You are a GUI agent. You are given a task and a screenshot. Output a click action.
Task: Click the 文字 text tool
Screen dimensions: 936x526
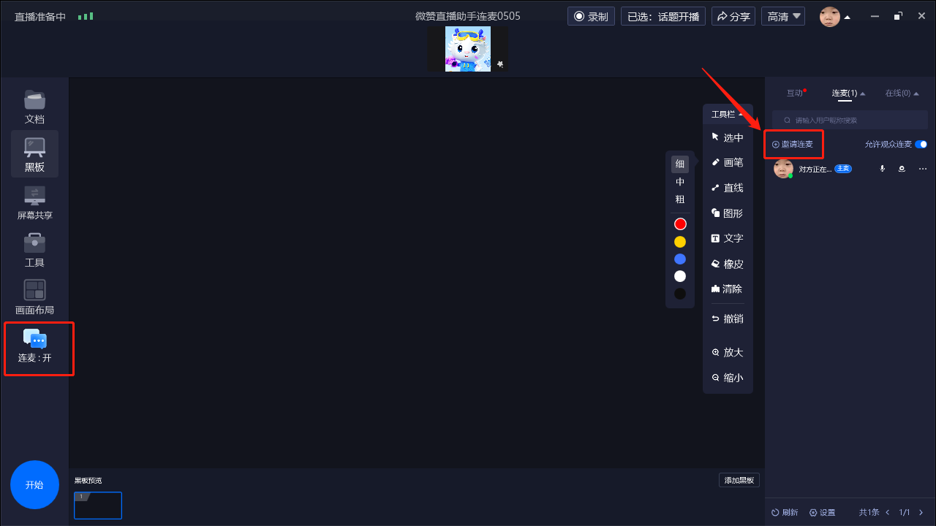(x=727, y=238)
